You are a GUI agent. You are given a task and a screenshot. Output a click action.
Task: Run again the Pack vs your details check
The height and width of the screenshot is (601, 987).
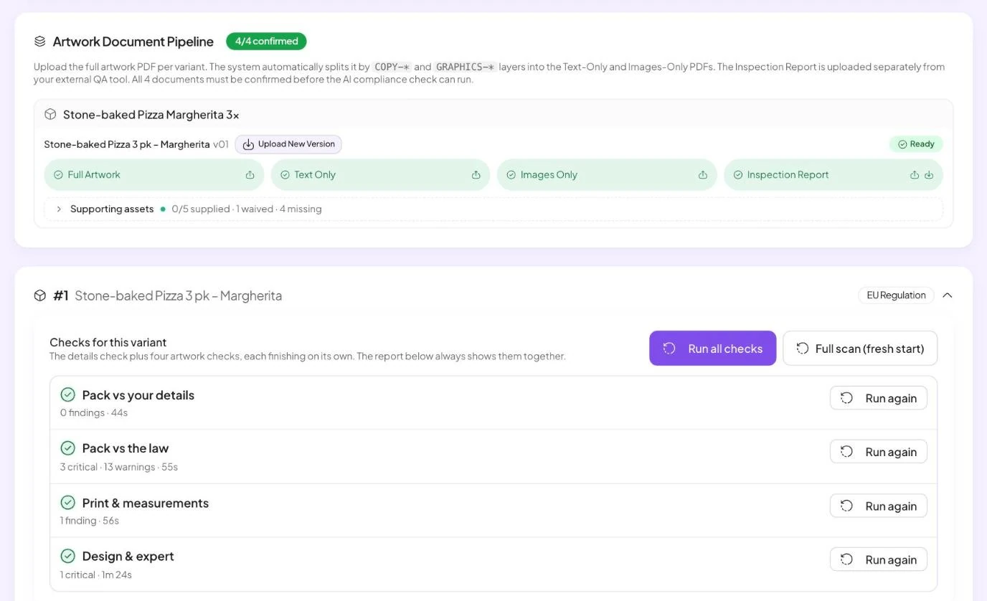(x=879, y=398)
